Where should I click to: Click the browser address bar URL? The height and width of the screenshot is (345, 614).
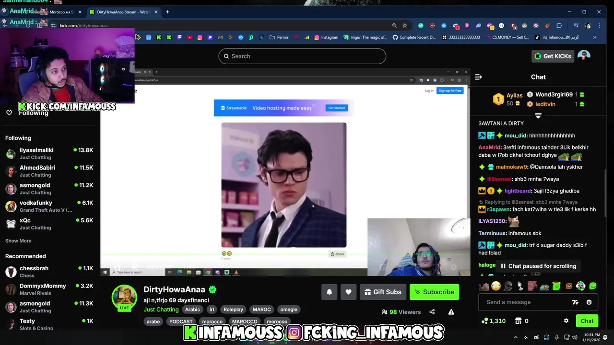pyautogui.click(x=83, y=25)
